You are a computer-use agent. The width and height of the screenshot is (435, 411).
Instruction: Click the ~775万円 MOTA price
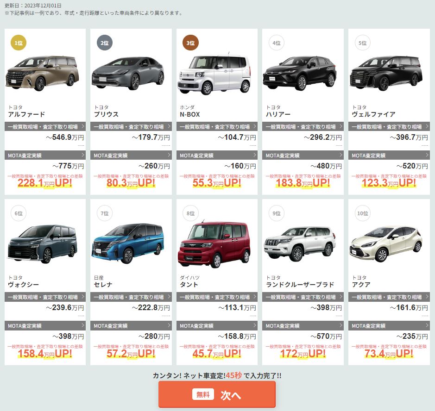click(68, 166)
